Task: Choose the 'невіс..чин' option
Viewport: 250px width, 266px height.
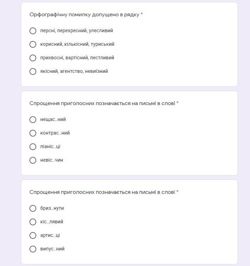Action: [x=33, y=160]
